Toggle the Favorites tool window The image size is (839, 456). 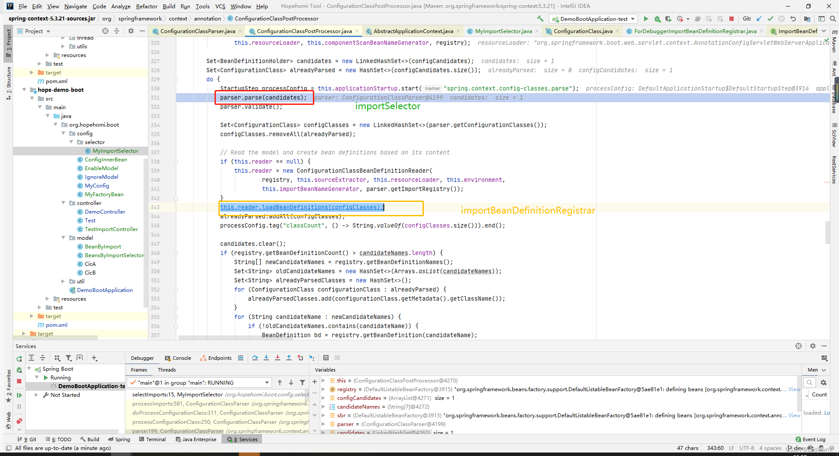(x=8, y=386)
